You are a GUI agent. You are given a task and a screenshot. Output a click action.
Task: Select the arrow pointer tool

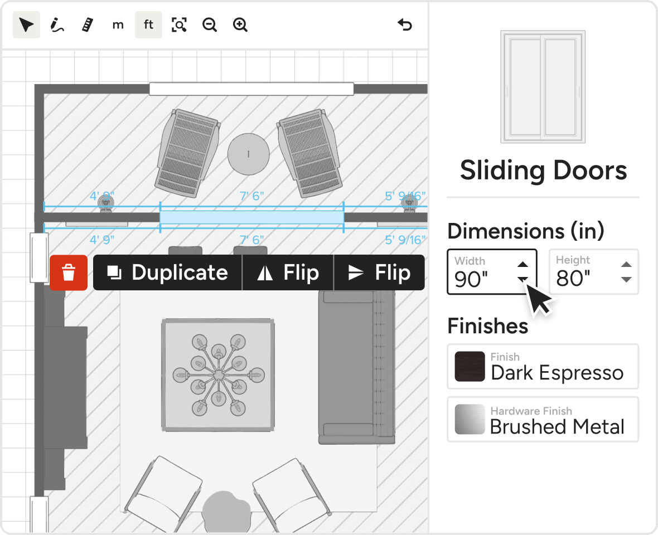[x=26, y=25]
